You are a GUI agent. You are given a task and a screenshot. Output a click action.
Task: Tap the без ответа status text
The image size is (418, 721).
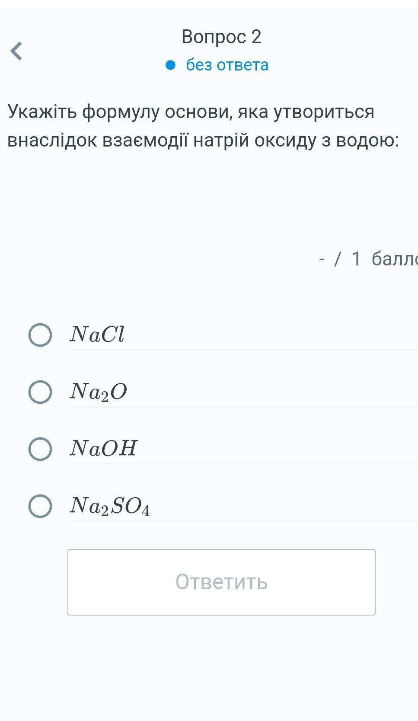click(227, 65)
